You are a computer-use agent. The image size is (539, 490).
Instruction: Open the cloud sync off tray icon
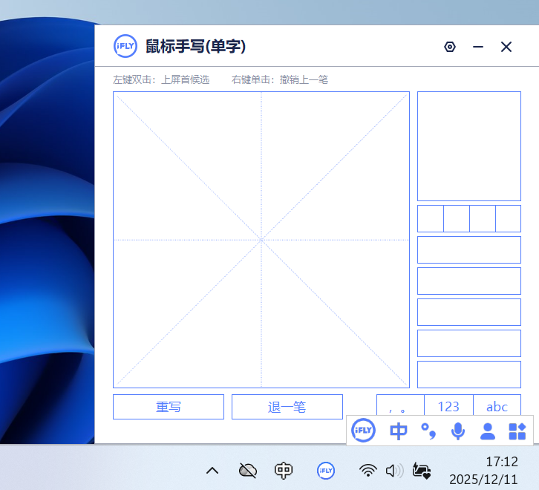[248, 470]
